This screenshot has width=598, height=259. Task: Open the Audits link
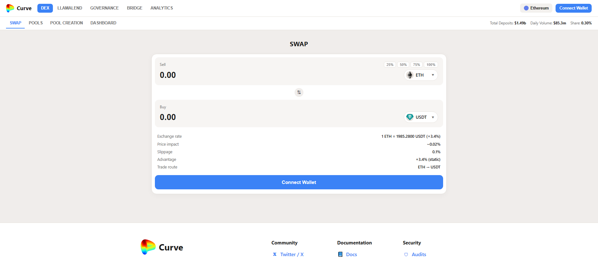[x=419, y=254]
